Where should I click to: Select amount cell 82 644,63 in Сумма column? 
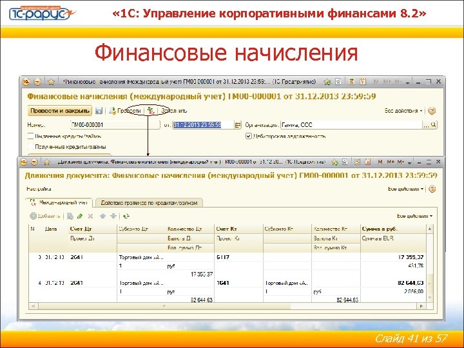tap(393, 283)
